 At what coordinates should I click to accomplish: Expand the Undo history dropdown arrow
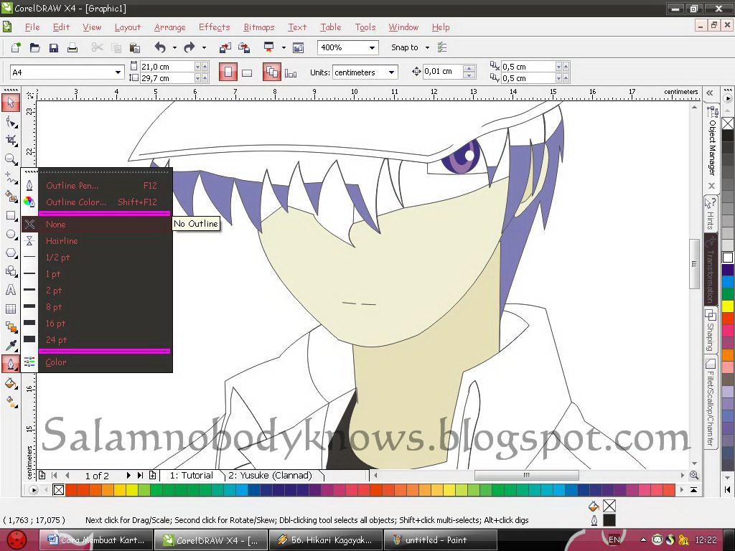point(174,47)
